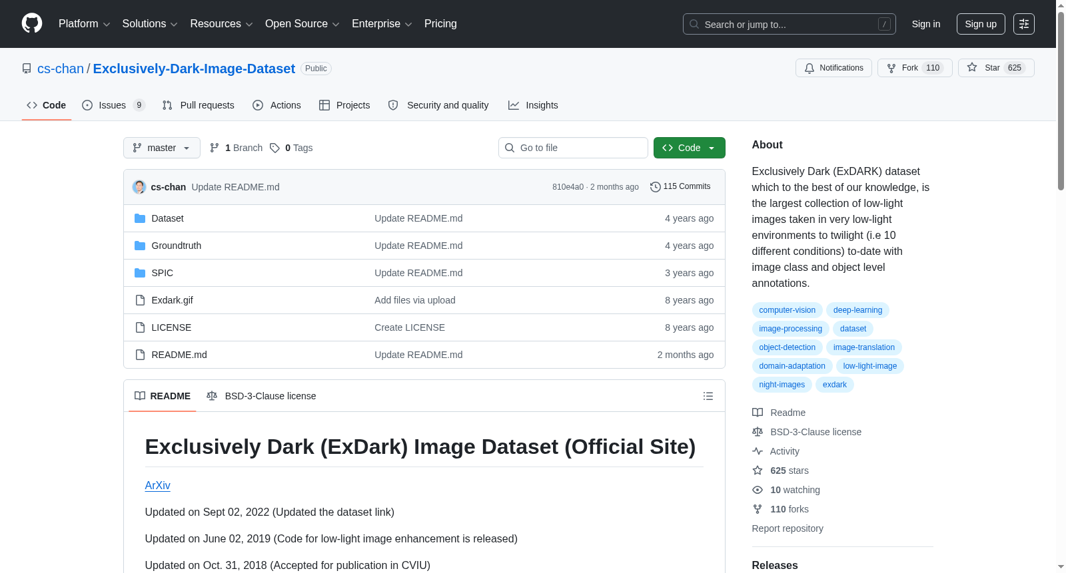This screenshot has width=1066, height=573.
Task: Click the magnifier icon in the search bar
Action: (694, 24)
